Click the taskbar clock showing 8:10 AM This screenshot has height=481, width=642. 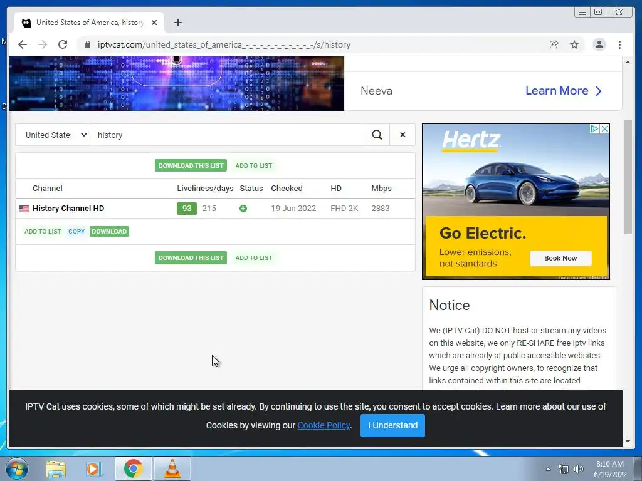610,469
